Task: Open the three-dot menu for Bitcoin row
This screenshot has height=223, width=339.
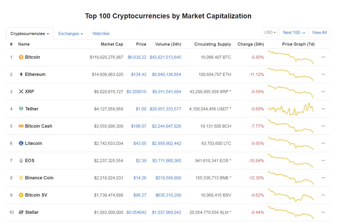Action: click(323, 57)
